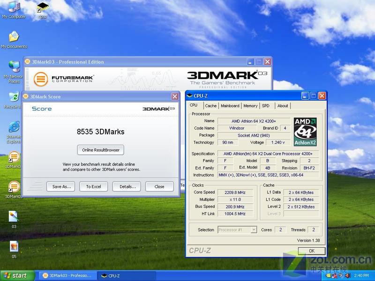Screen dimensions: 375x281
Task: Open the Recycle Bin icon
Action: tap(14, 100)
